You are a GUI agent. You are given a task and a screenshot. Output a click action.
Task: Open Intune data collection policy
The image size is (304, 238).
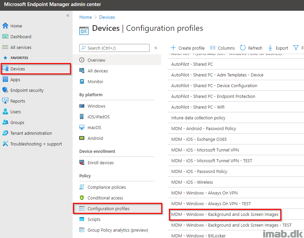pyautogui.click(x=198, y=118)
